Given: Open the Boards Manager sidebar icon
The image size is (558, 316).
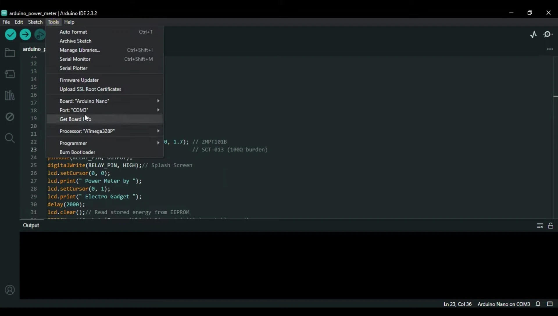Looking at the screenshot, I should pyautogui.click(x=10, y=74).
